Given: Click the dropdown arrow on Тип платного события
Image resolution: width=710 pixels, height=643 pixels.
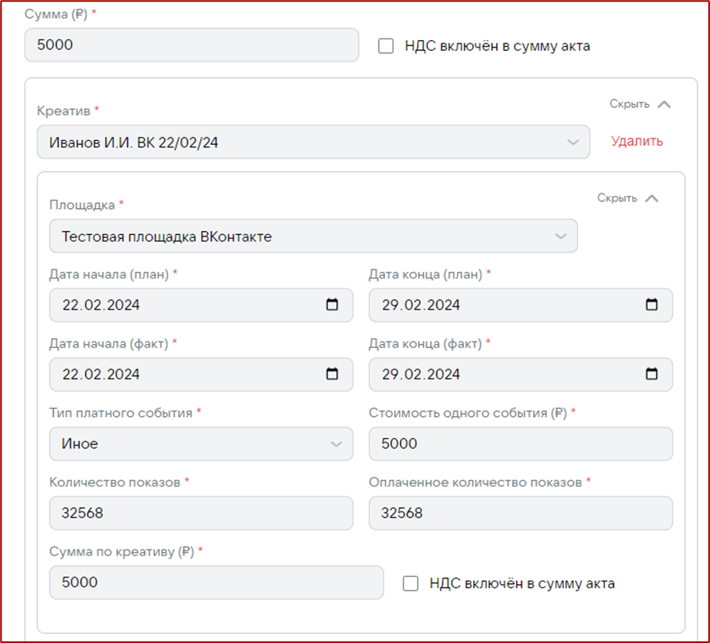Looking at the screenshot, I should 336,443.
